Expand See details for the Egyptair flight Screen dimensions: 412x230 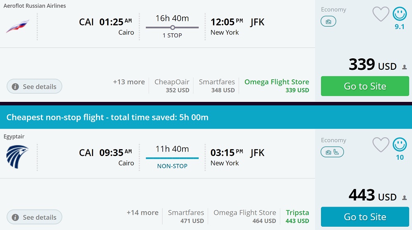click(34, 217)
